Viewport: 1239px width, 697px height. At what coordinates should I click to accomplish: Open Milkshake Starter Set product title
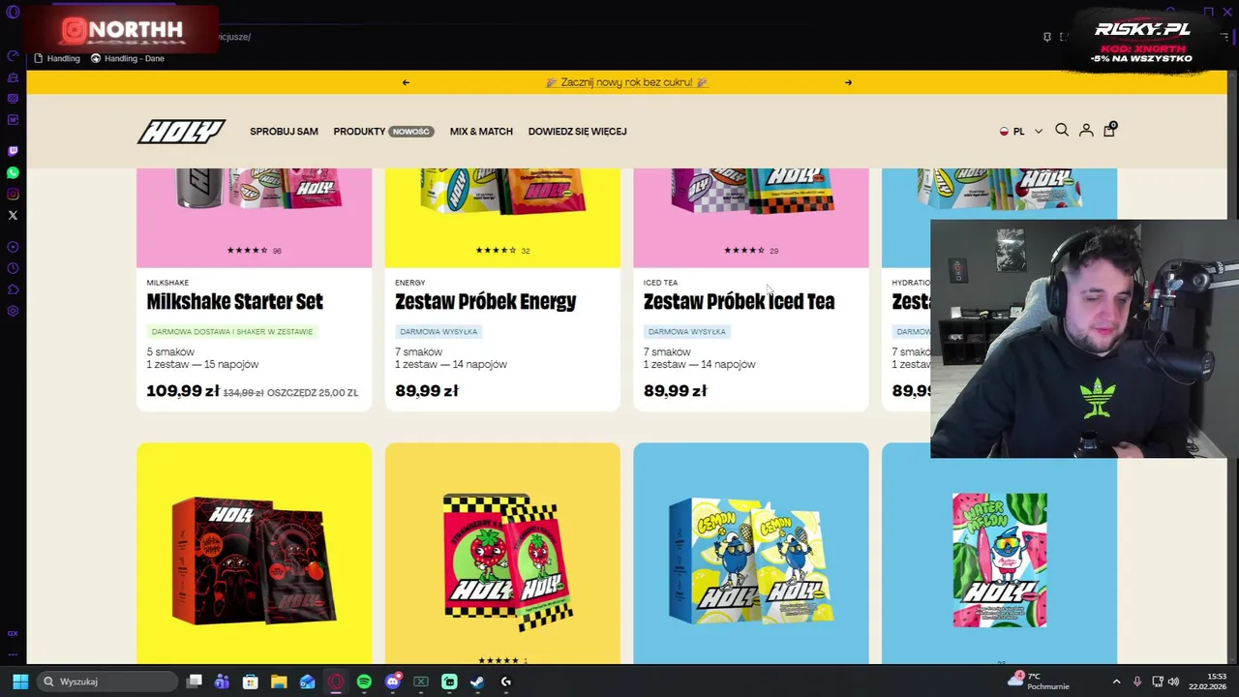pyautogui.click(x=234, y=301)
